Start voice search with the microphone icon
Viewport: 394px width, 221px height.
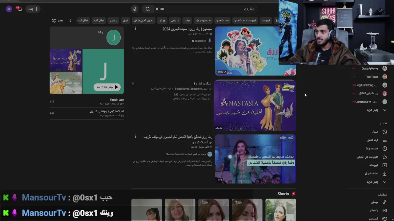coord(135,9)
